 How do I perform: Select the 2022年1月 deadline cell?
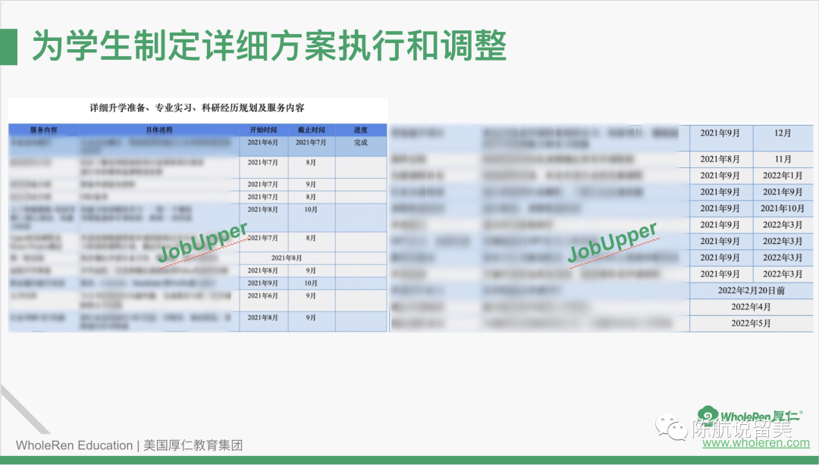[x=782, y=176]
